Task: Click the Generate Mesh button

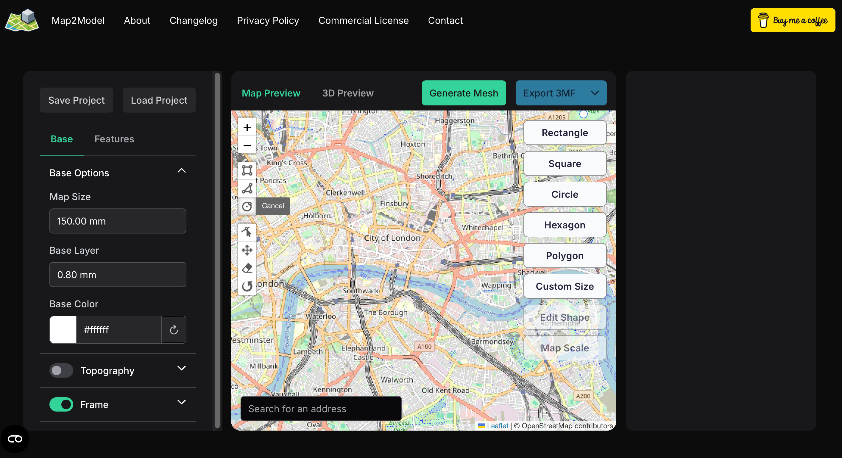Action: [x=464, y=93]
